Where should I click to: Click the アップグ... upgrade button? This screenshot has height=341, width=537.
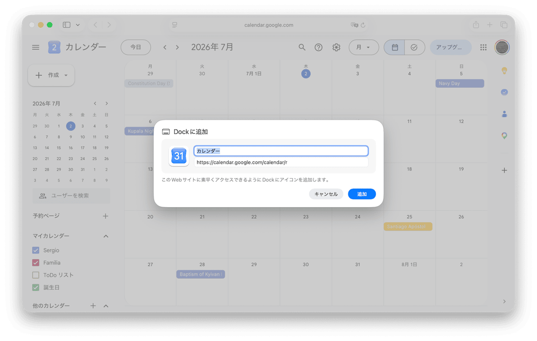[x=450, y=47]
